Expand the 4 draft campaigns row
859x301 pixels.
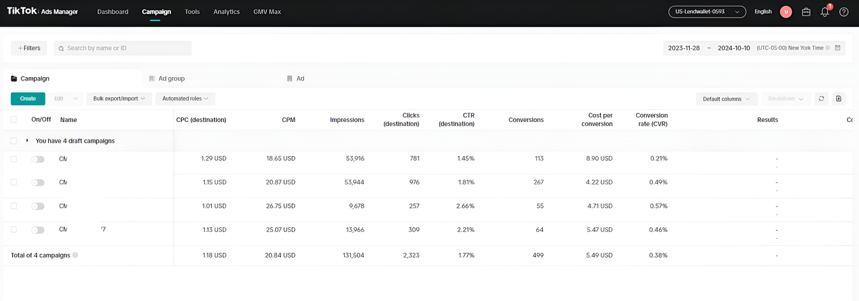click(x=28, y=141)
